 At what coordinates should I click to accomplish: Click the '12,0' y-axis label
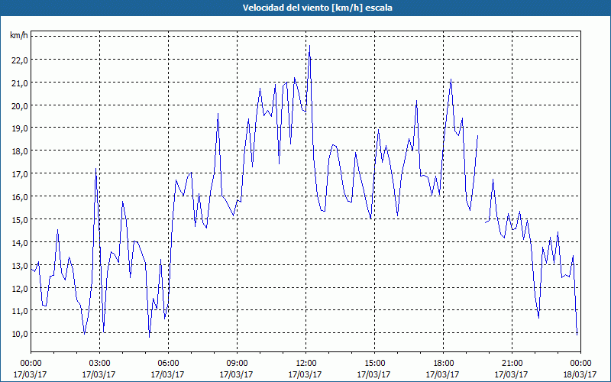coord(19,289)
